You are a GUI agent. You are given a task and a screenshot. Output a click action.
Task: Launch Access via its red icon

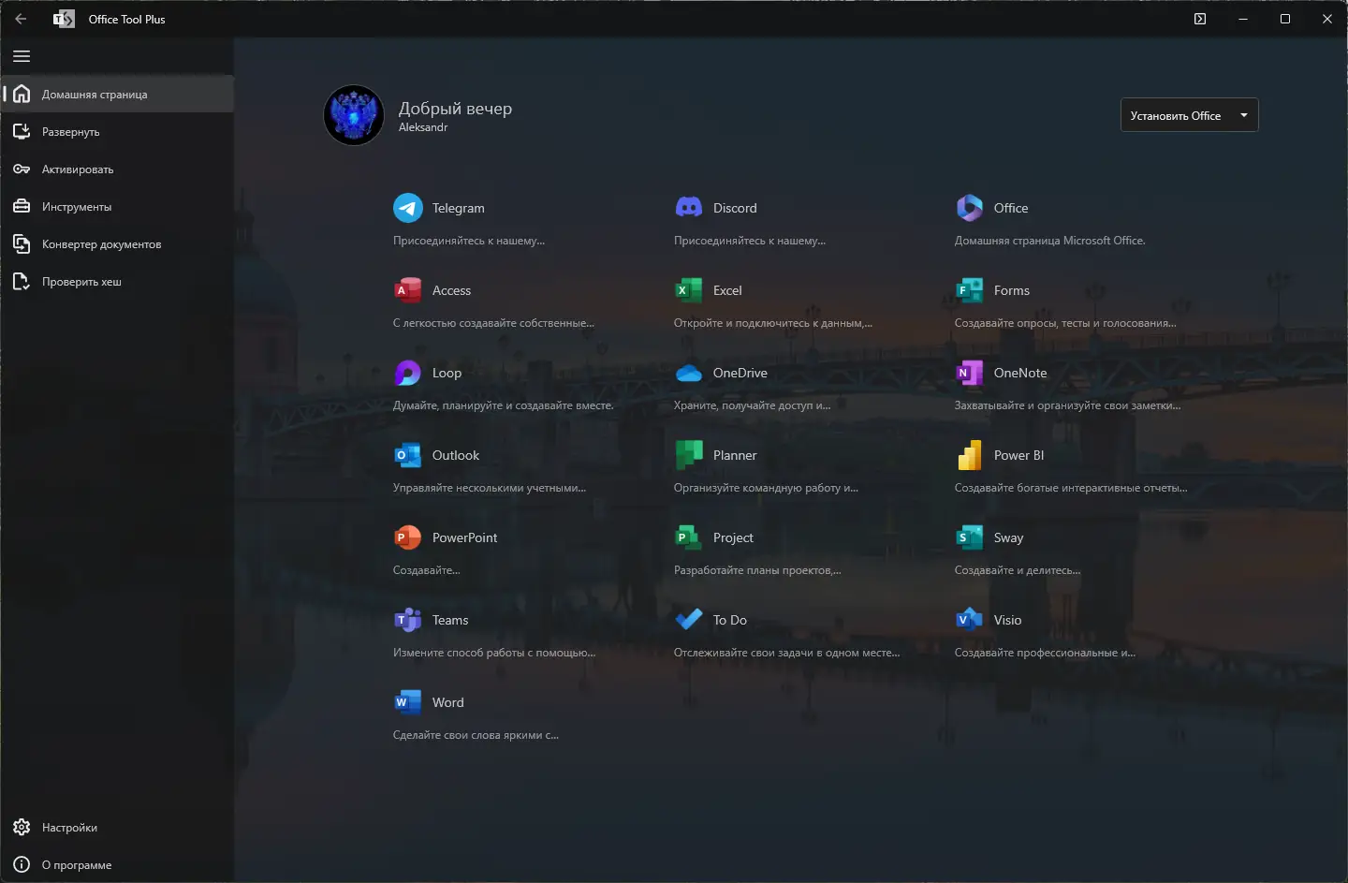[x=408, y=290]
